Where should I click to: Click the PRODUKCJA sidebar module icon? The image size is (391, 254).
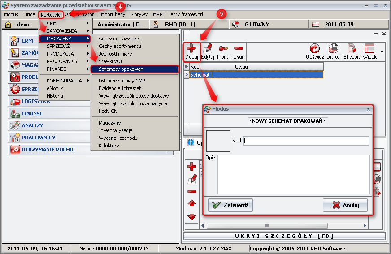[x=15, y=77]
